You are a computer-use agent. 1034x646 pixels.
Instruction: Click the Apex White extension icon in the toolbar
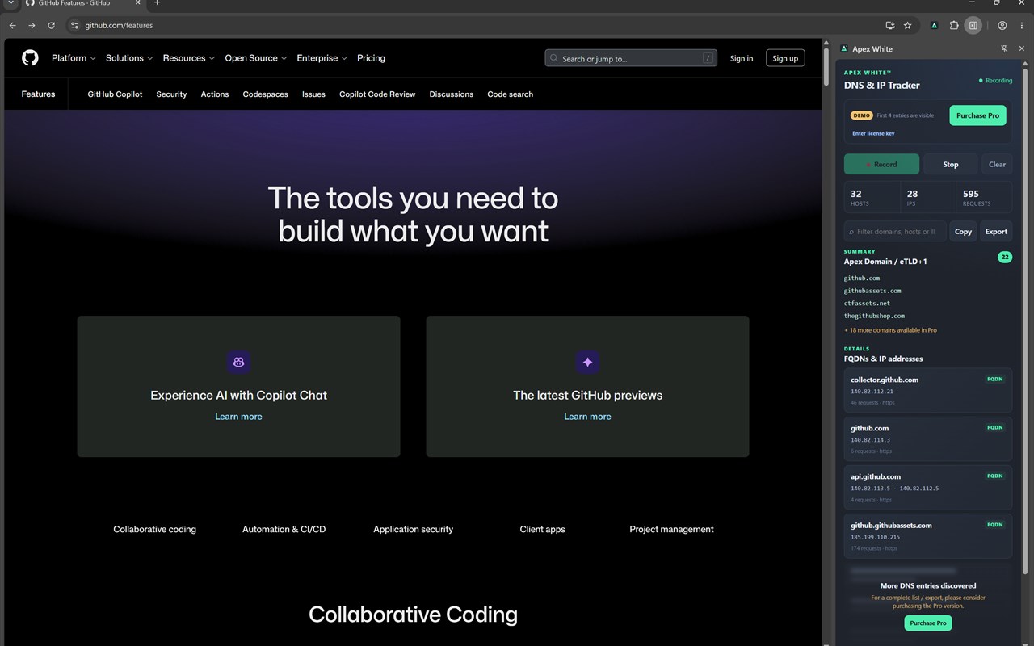tap(935, 25)
